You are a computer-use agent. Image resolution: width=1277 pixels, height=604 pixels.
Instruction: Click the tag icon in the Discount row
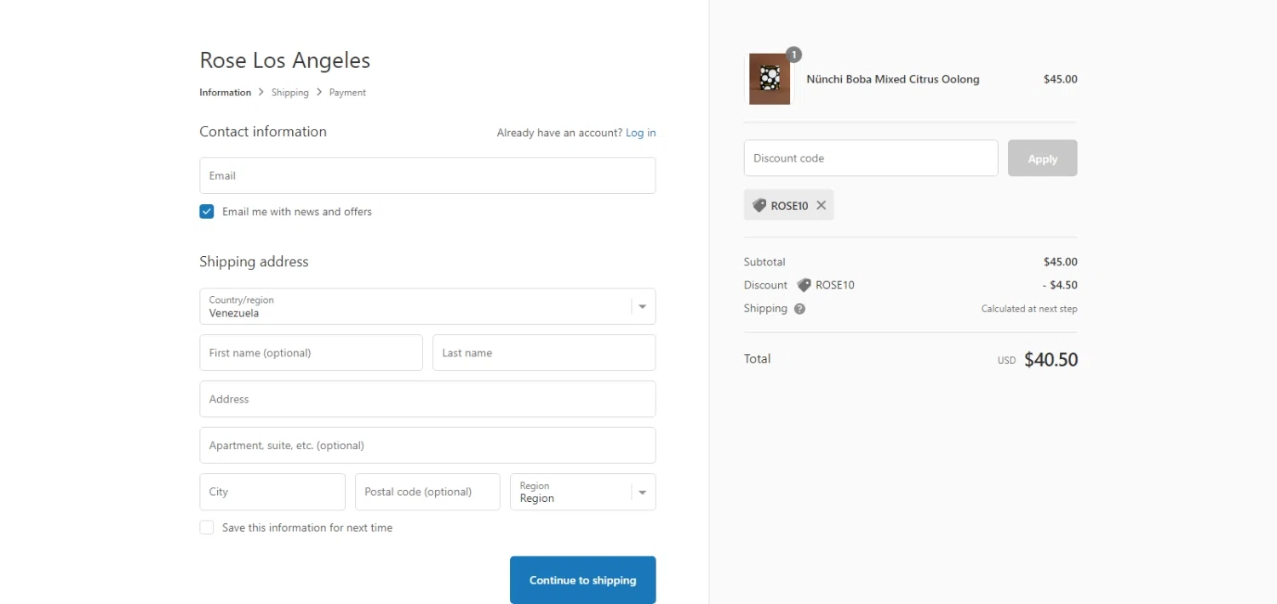(x=804, y=285)
